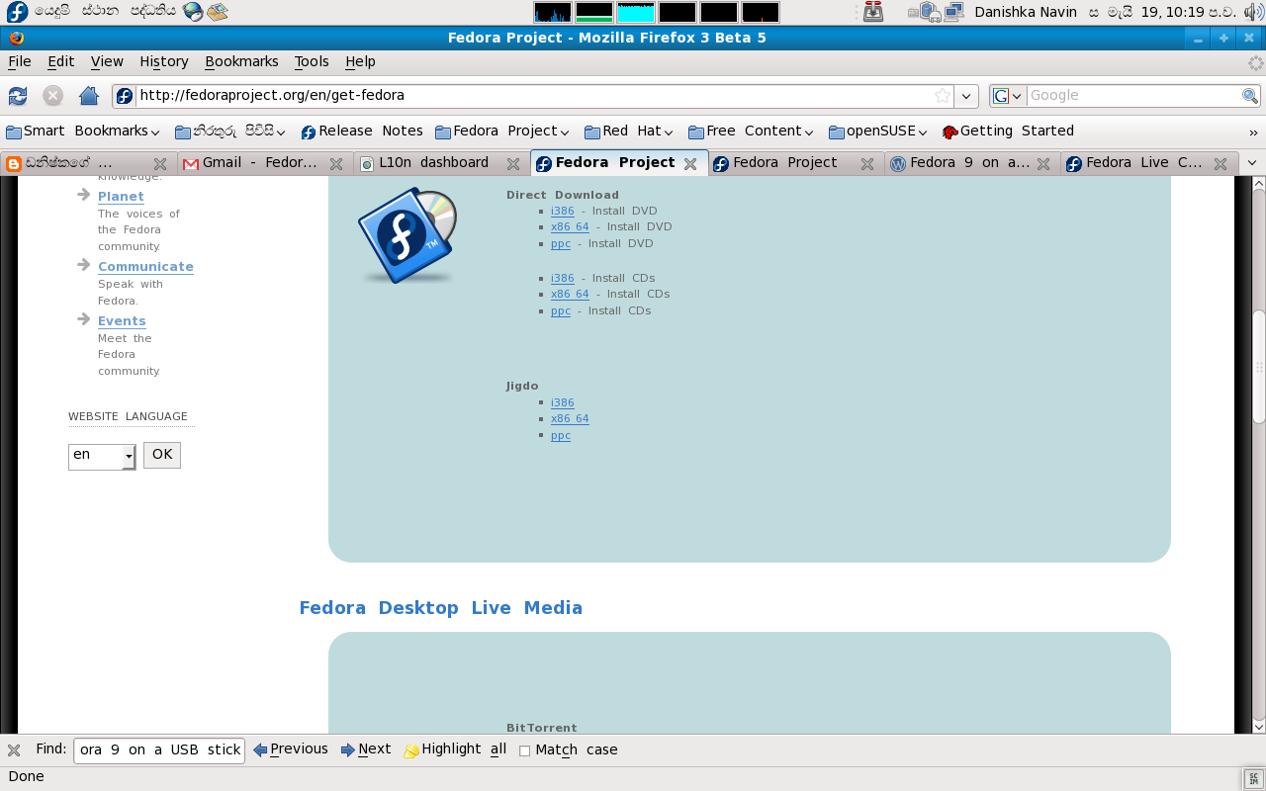The width and height of the screenshot is (1266, 791).
Task: Close the L10n dashboard tab
Action: pos(513,164)
